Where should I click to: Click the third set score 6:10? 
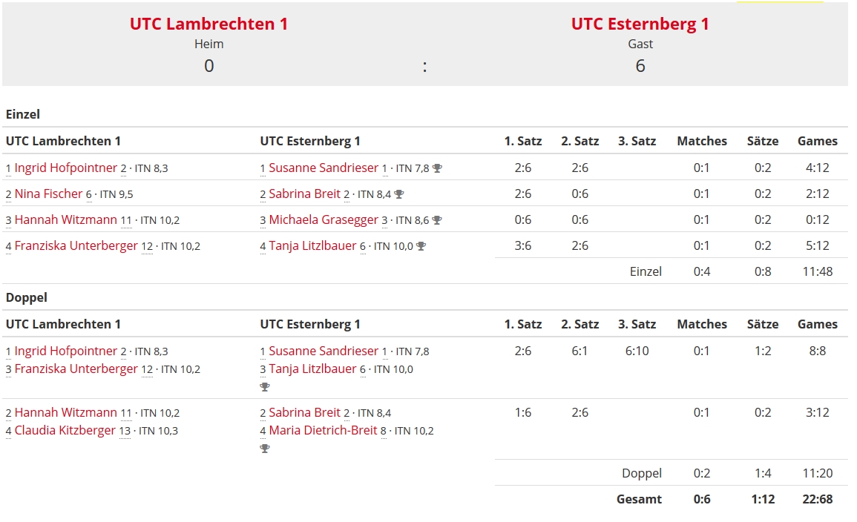click(637, 351)
